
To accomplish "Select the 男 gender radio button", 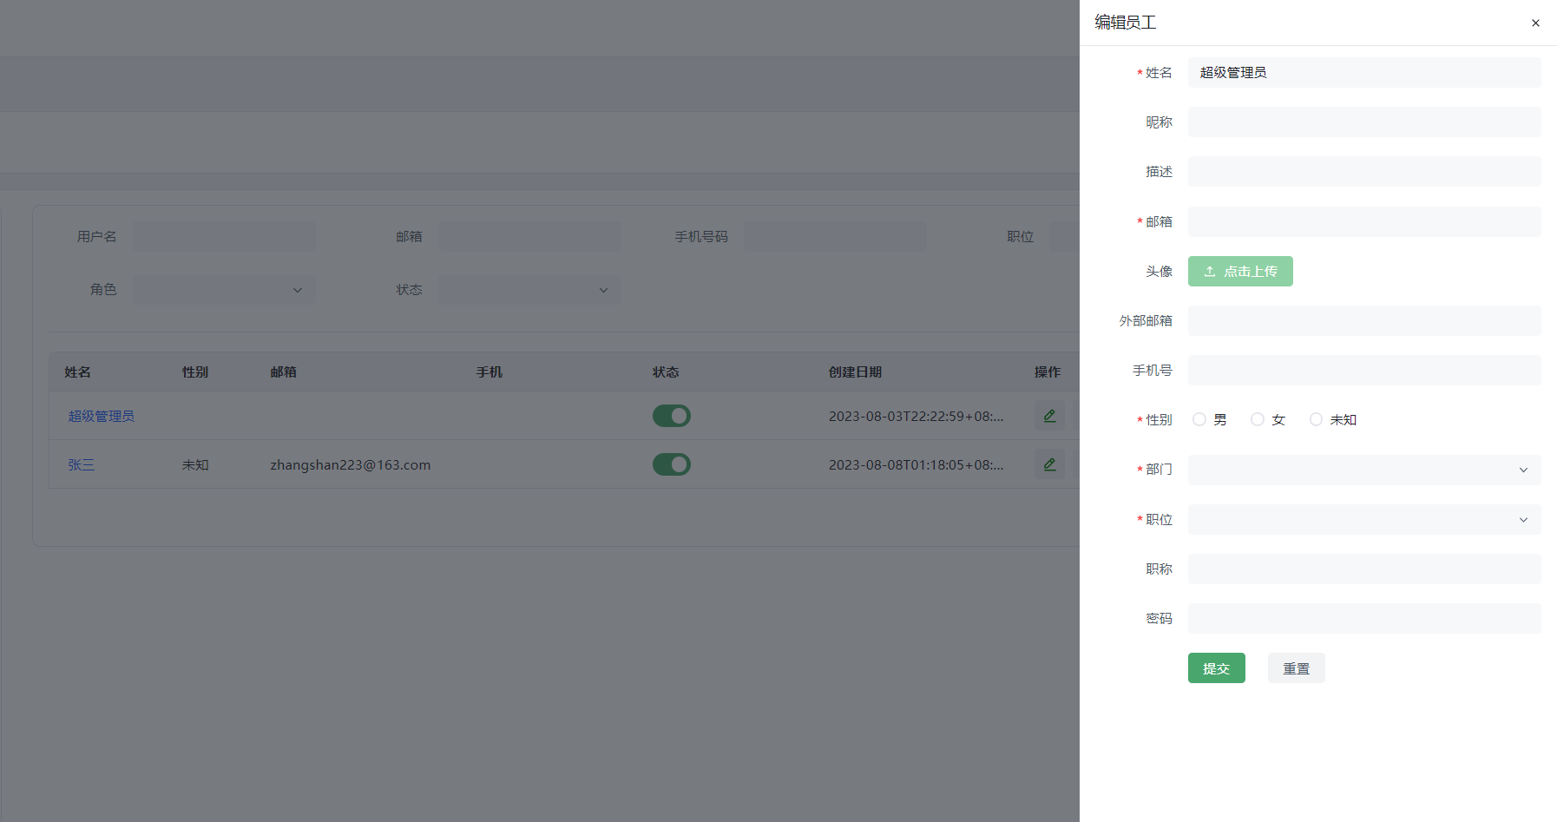I will pos(1199,419).
